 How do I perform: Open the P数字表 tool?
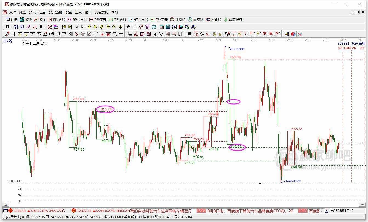coord(98,19)
